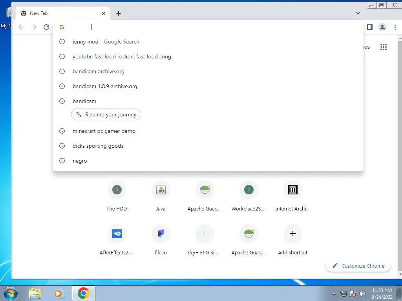Screen dimensions: 402x301
Task: Open Chrome three-dot menu
Action: click(x=395, y=27)
